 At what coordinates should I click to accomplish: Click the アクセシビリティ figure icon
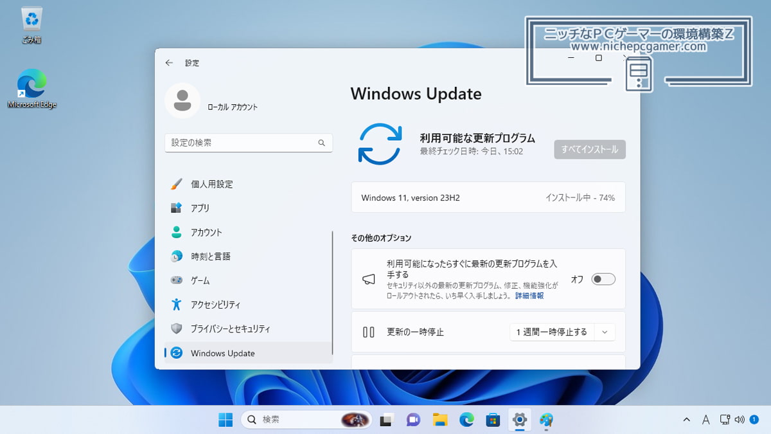(177, 305)
